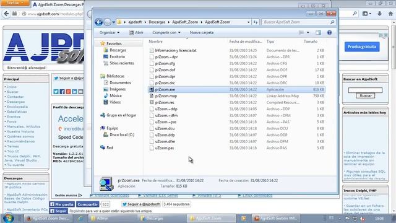Select uZoom.pas file

165,148
